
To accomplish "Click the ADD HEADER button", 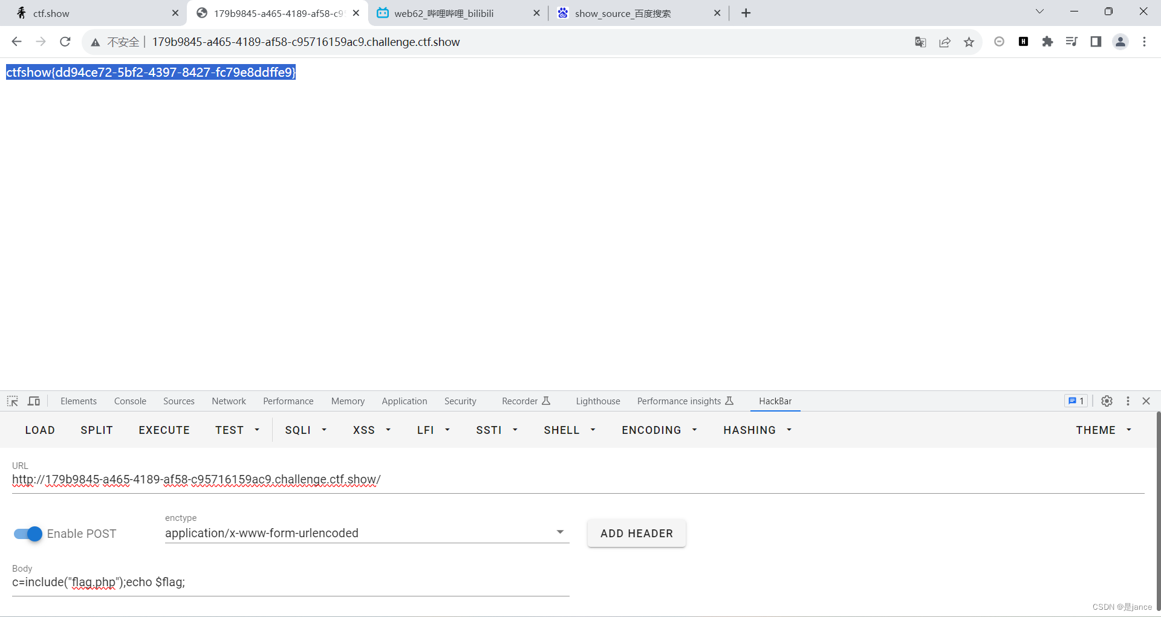I will [636, 533].
